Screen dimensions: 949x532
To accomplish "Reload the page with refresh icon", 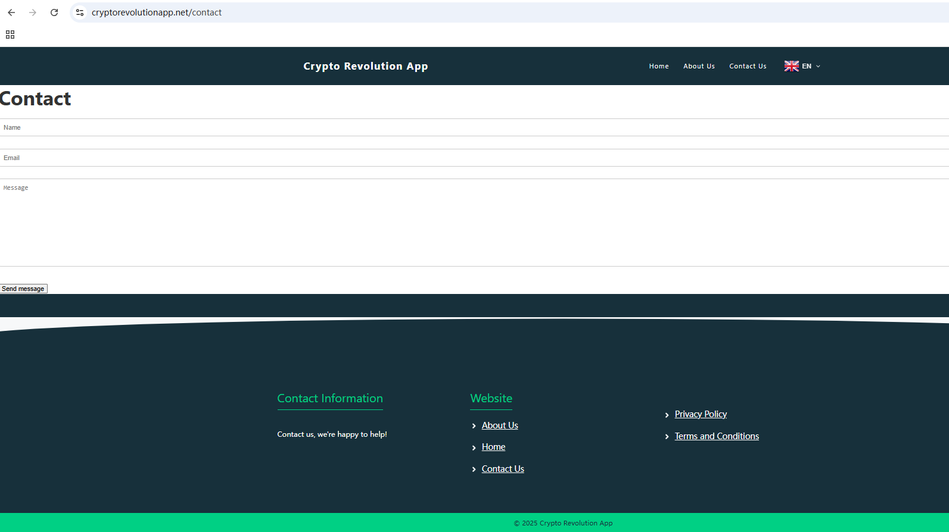I will (54, 12).
